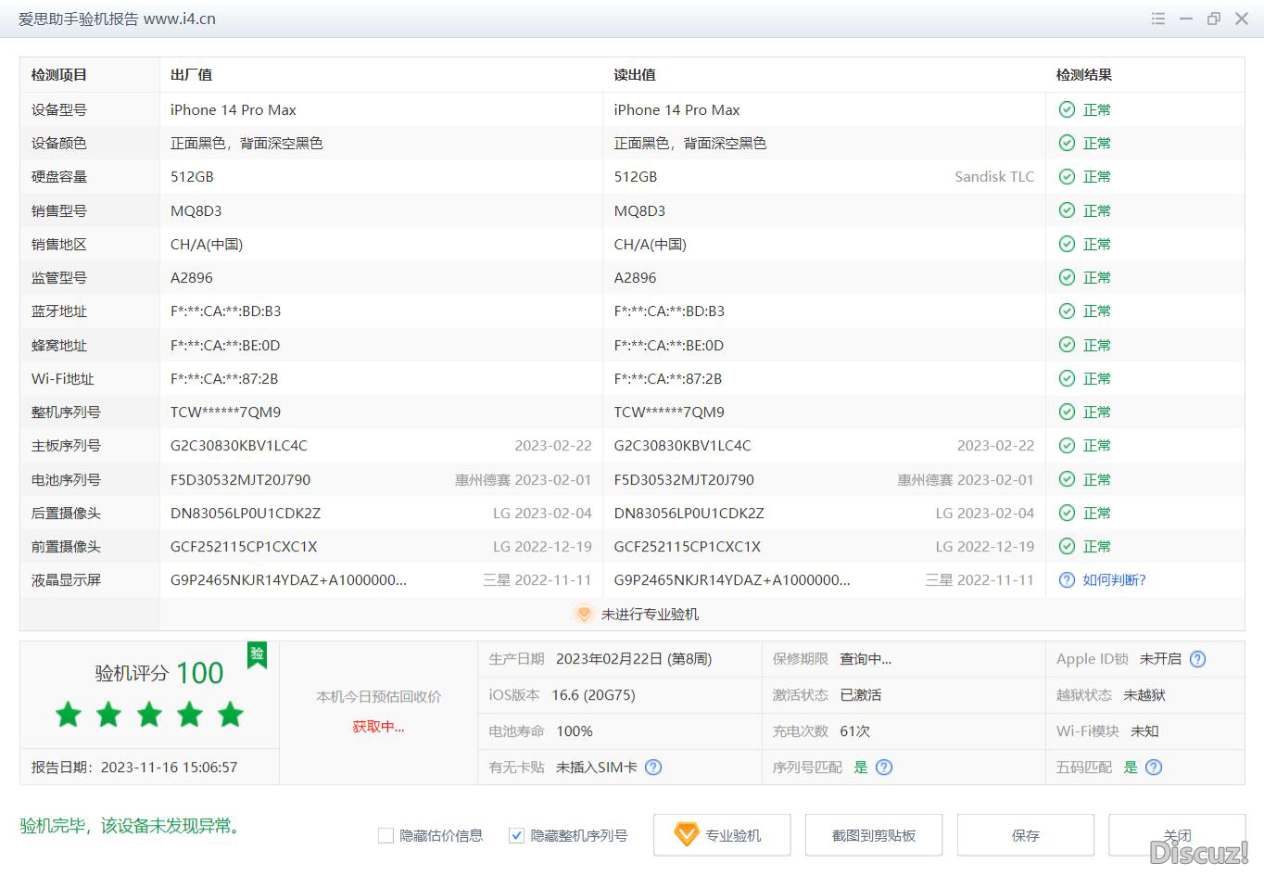The height and width of the screenshot is (875, 1264).
Task: Click the factory 后置摄像头 DN83056LP0U1CDK2Z value
Action: [246, 513]
